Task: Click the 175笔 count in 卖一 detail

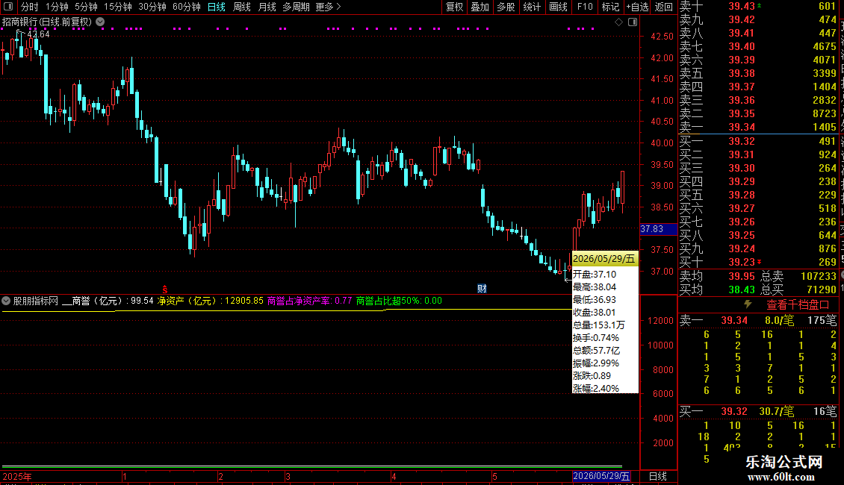Action: [x=822, y=320]
